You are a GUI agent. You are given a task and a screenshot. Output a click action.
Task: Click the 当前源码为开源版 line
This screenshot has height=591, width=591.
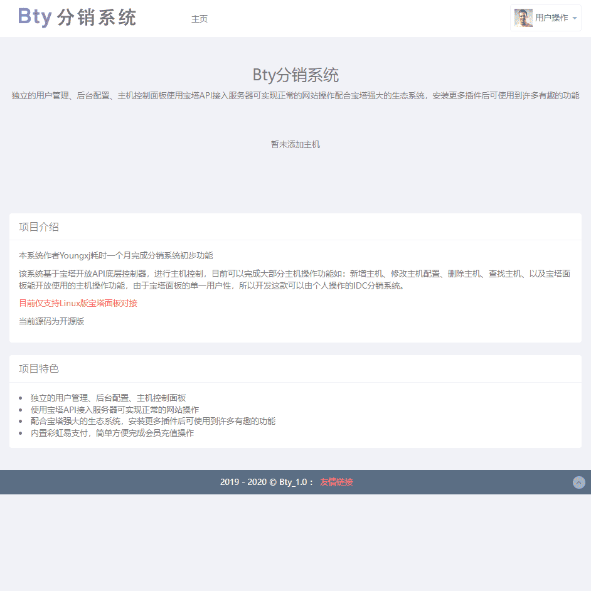point(51,321)
